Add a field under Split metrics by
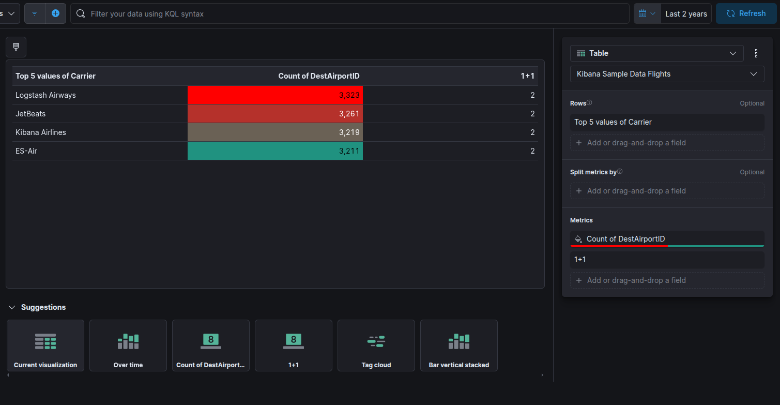 click(667, 191)
